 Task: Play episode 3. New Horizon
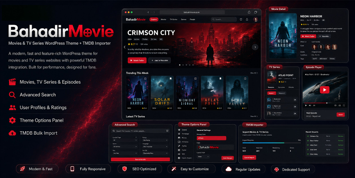(295, 113)
